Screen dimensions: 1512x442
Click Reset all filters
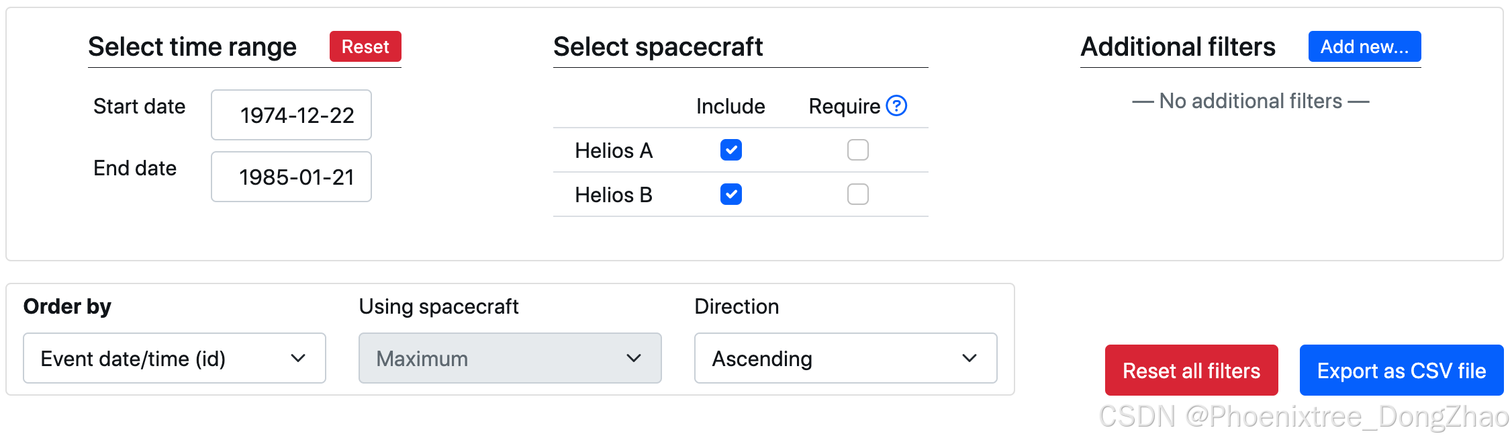pyautogui.click(x=1191, y=371)
